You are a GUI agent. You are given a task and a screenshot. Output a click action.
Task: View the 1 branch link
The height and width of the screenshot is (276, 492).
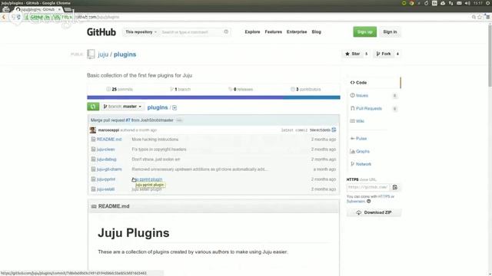coord(180,89)
